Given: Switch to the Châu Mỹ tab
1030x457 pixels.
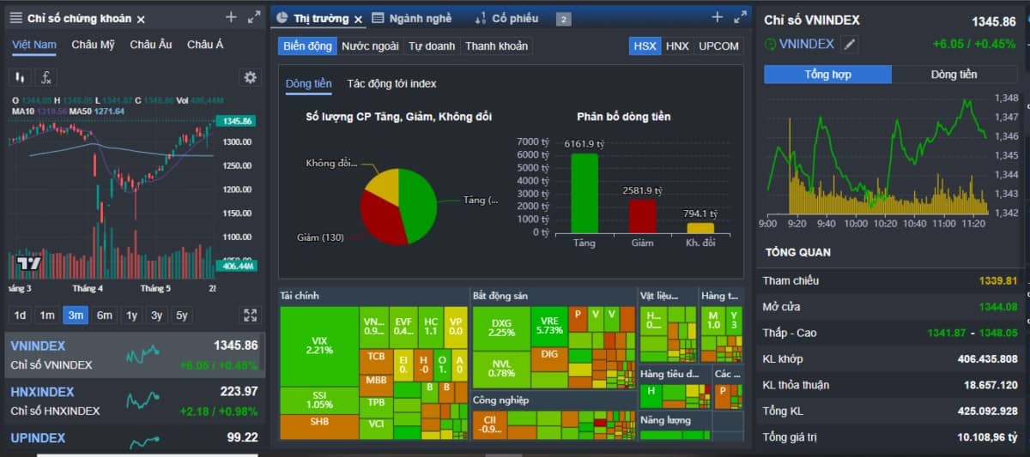Looking at the screenshot, I should (94, 45).
